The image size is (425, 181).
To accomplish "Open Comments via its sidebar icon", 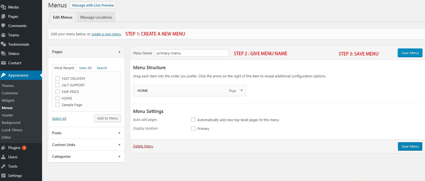I will coord(4,26).
